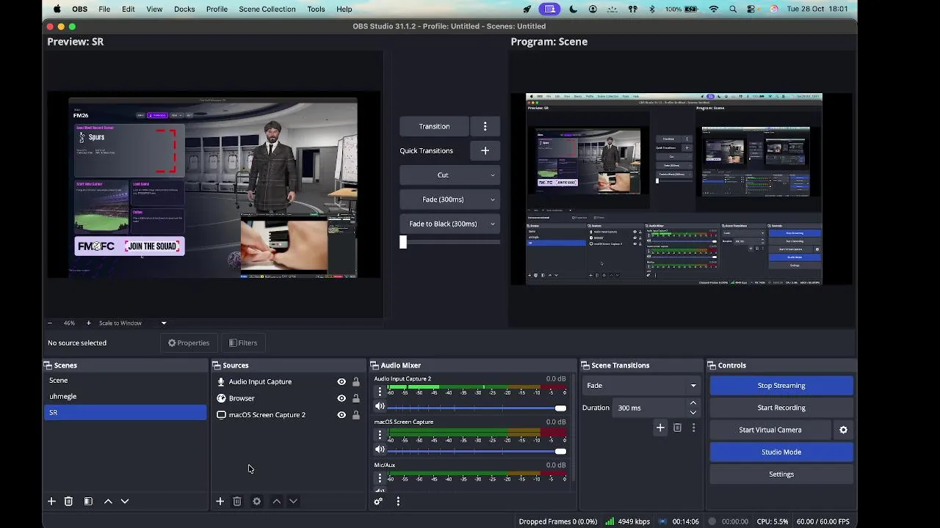Open Fade (300ms) dropdown arrow
The height and width of the screenshot is (528, 940).
493,199
